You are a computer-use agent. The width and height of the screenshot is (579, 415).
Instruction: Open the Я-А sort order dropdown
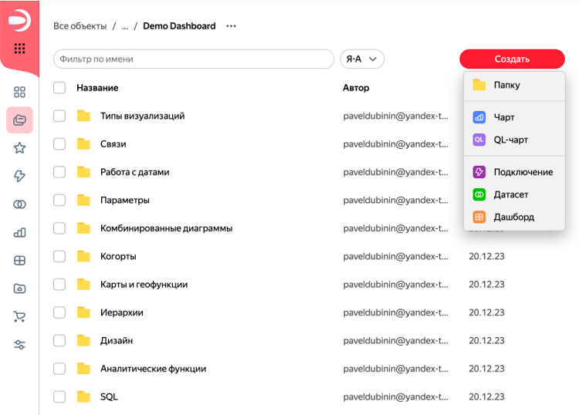point(362,59)
